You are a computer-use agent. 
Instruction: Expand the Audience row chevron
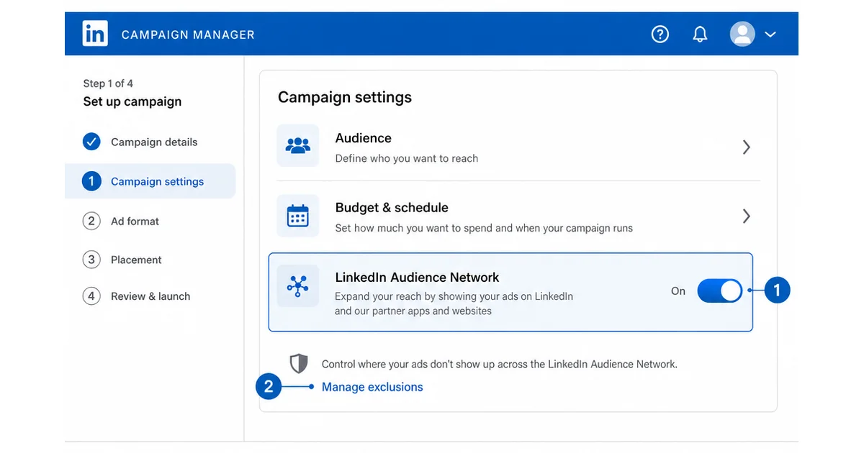tap(747, 147)
